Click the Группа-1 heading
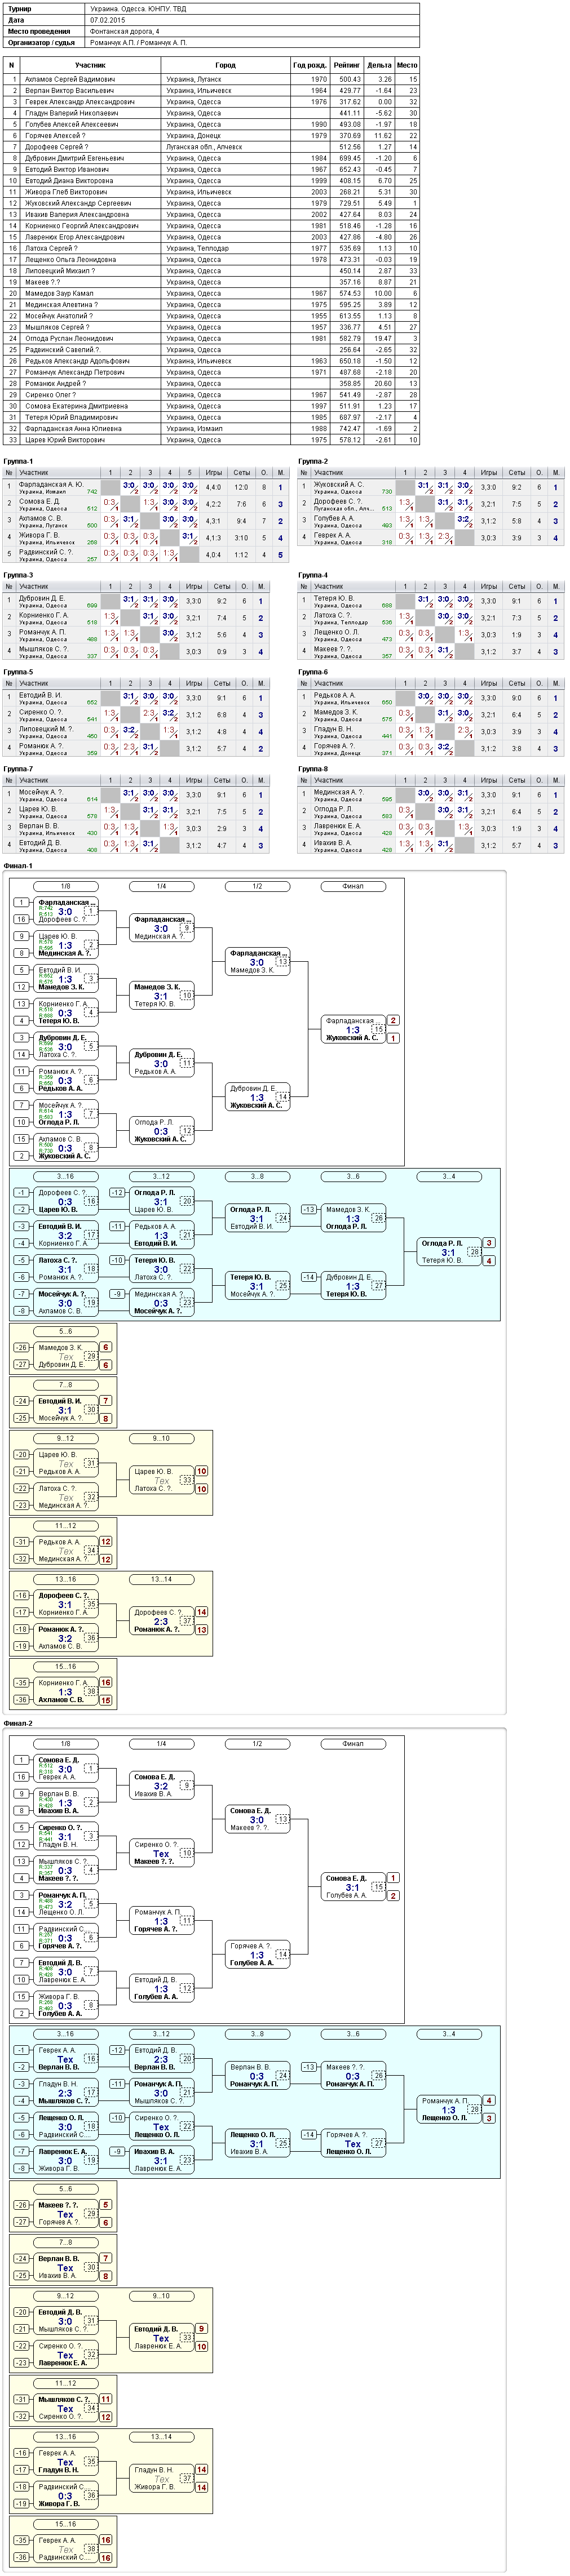This screenshot has width=570, height=2576. [x=18, y=461]
